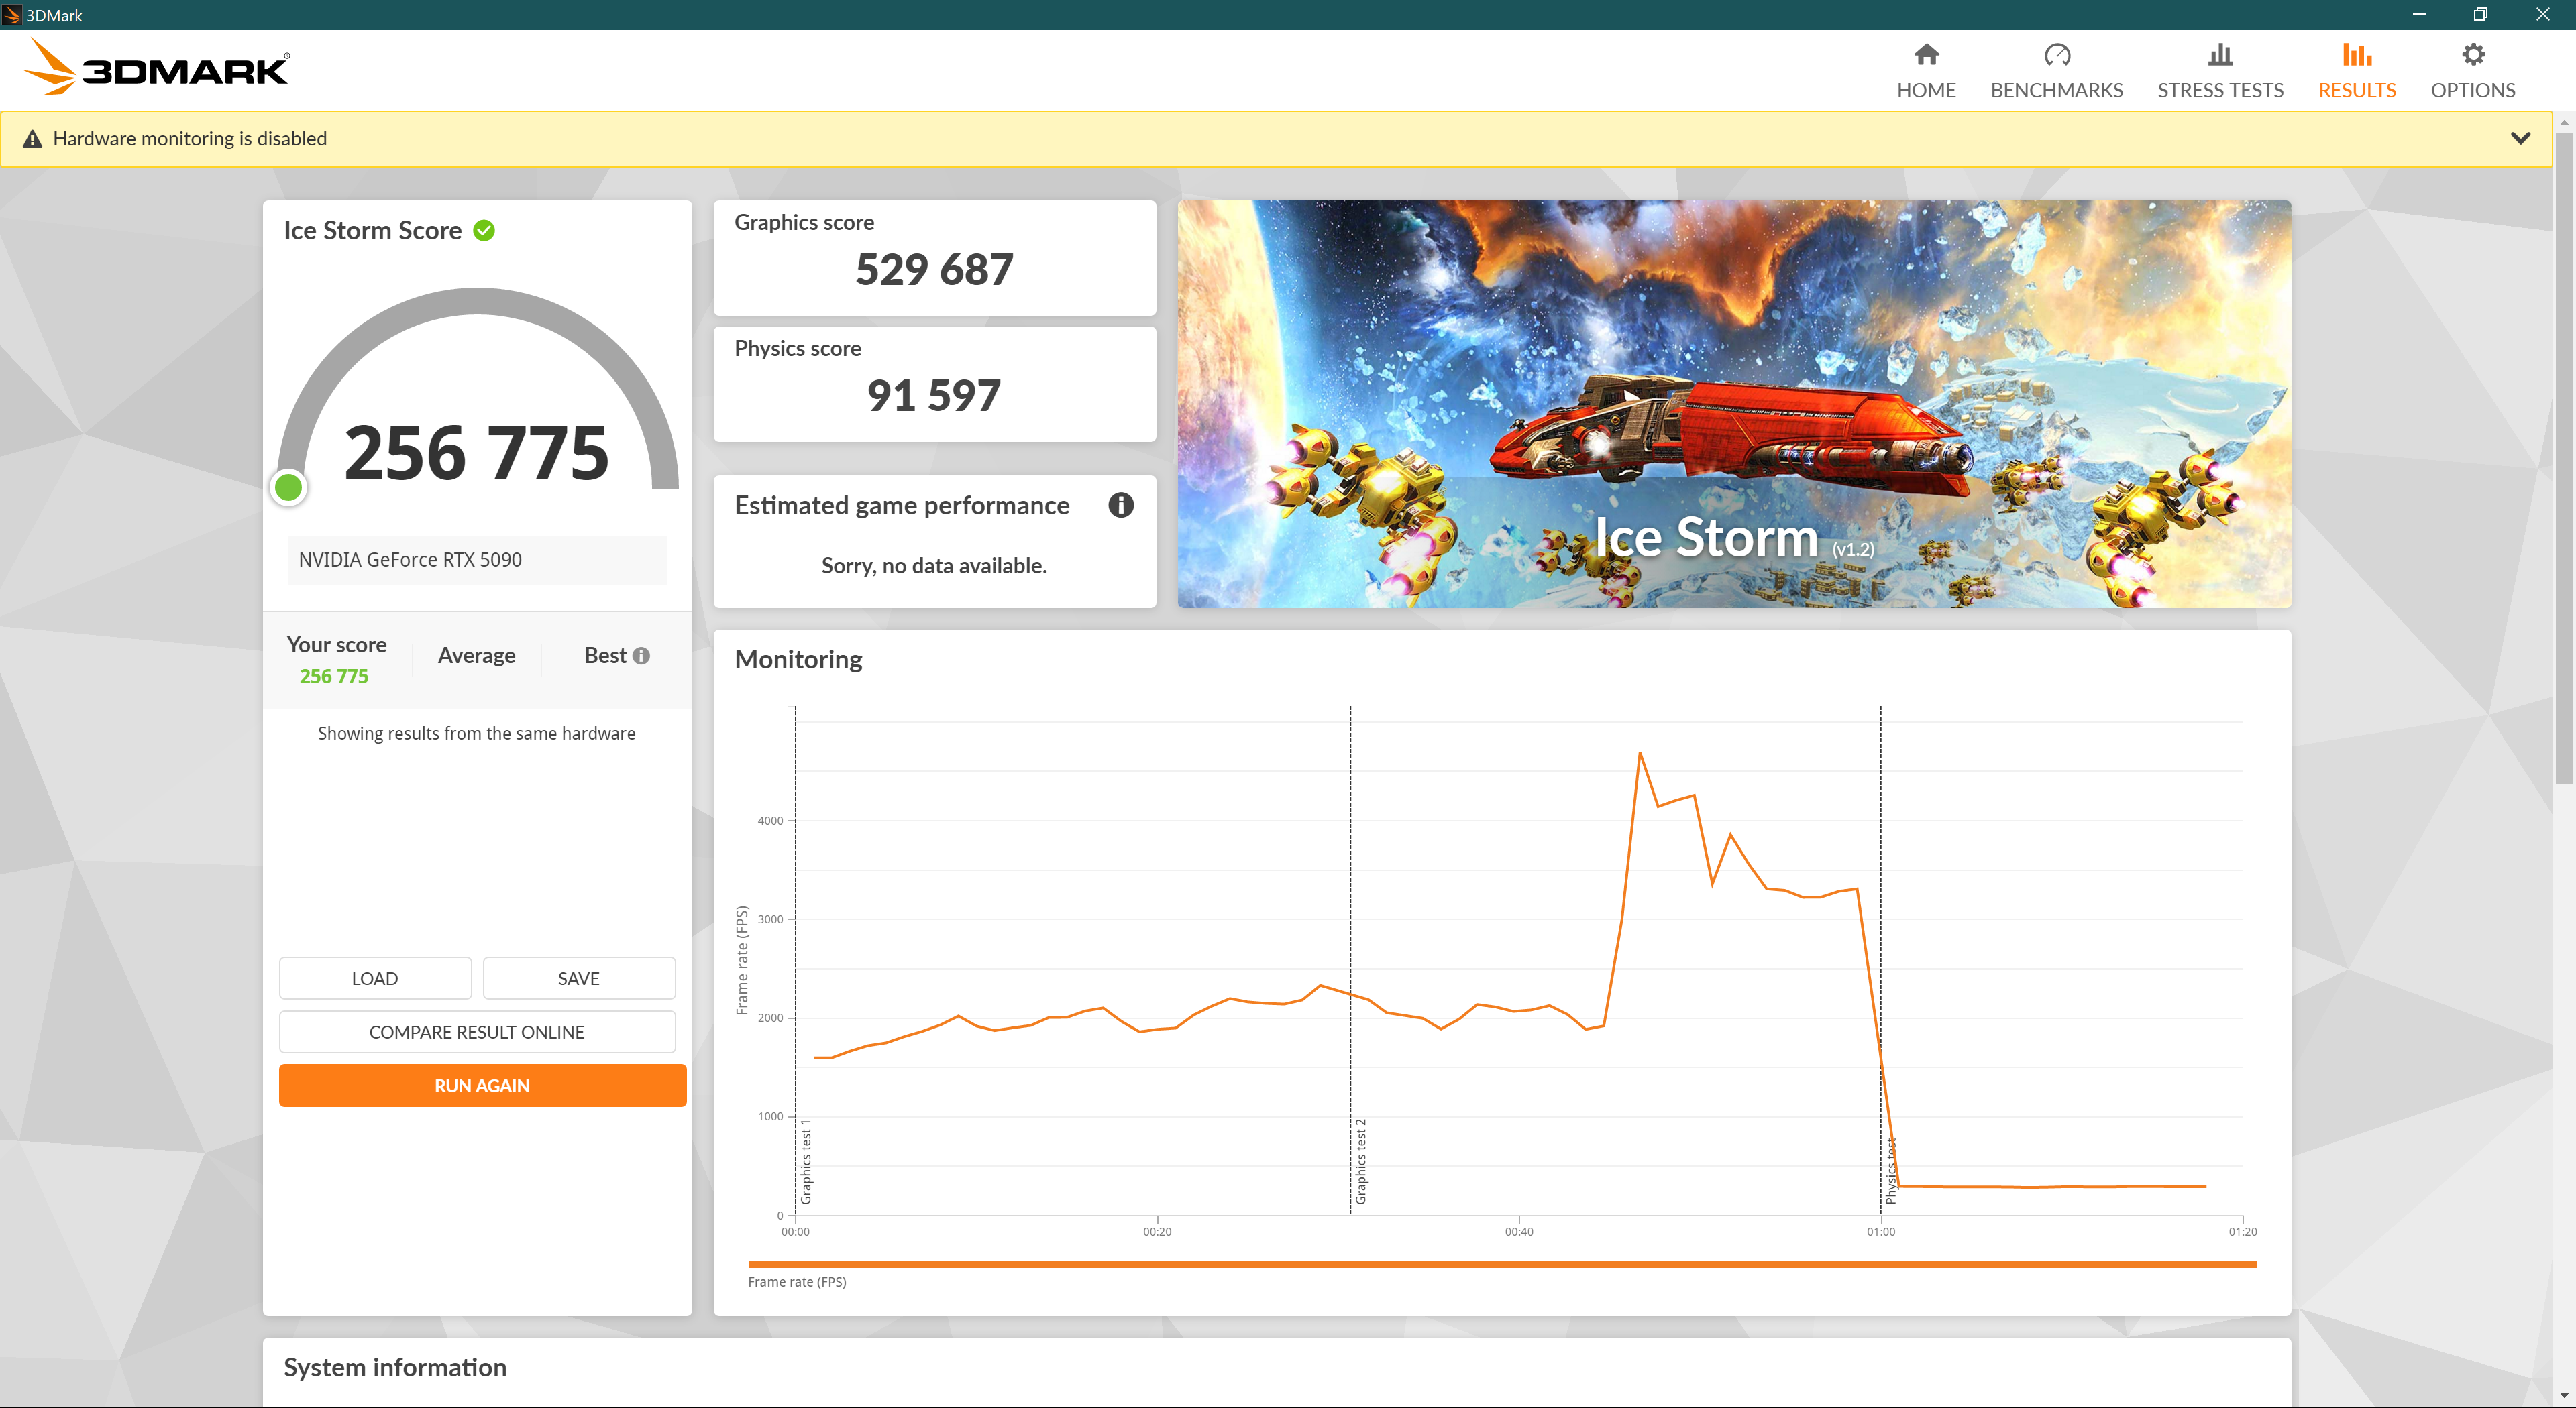The height and width of the screenshot is (1408, 2576).
Task: Click COMPARE RESULT ONLINE button
Action: pyautogui.click(x=477, y=1033)
